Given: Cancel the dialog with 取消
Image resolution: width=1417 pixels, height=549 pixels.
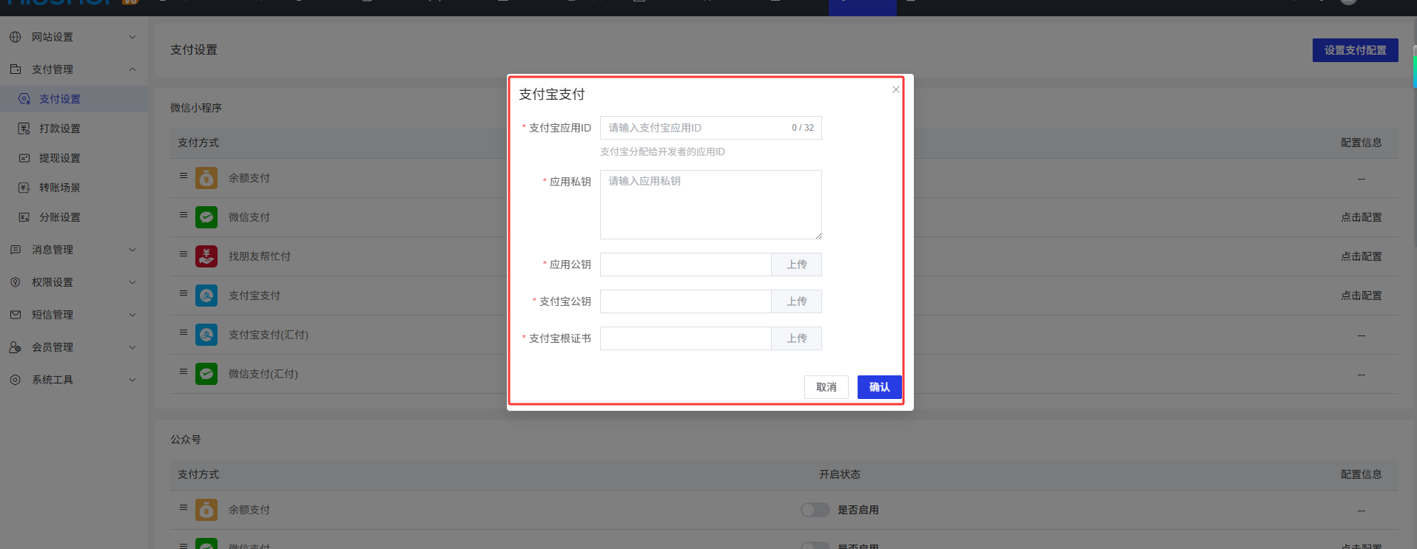Looking at the screenshot, I should (827, 387).
